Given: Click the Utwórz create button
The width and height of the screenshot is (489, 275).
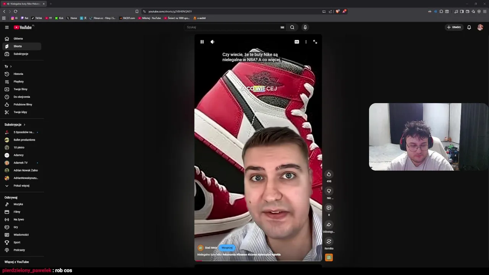Looking at the screenshot, I should (454, 27).
